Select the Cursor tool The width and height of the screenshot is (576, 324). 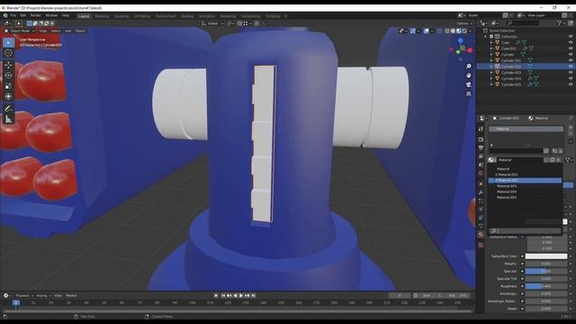[8, 54]
